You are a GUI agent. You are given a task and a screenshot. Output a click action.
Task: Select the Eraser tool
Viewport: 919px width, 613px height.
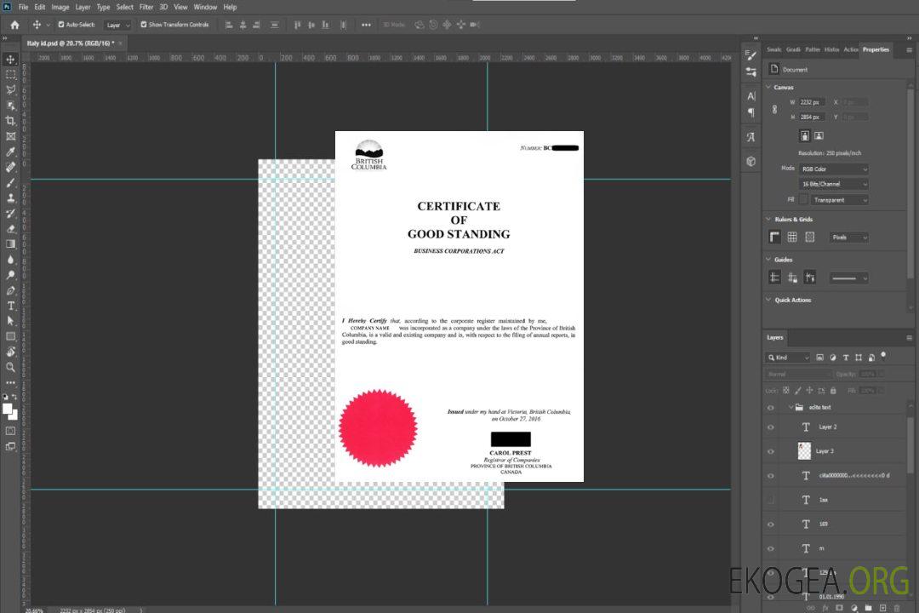pyautogui.click(x=10, y=228)
